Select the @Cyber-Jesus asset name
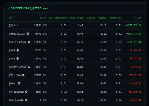This screenshot has height=106, width=149. (x=18, y=67)
